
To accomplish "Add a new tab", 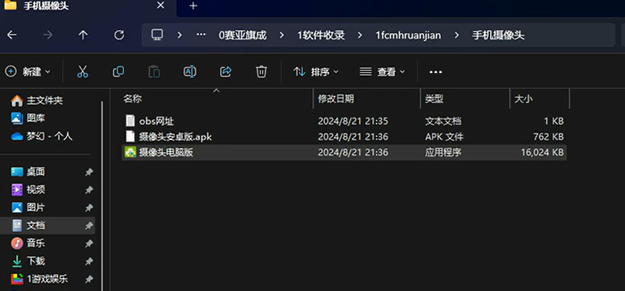I will [194, 6].
